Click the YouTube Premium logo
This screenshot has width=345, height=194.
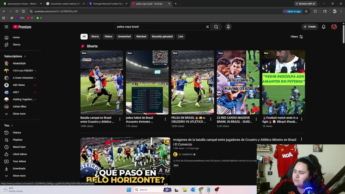pos(22,27)
